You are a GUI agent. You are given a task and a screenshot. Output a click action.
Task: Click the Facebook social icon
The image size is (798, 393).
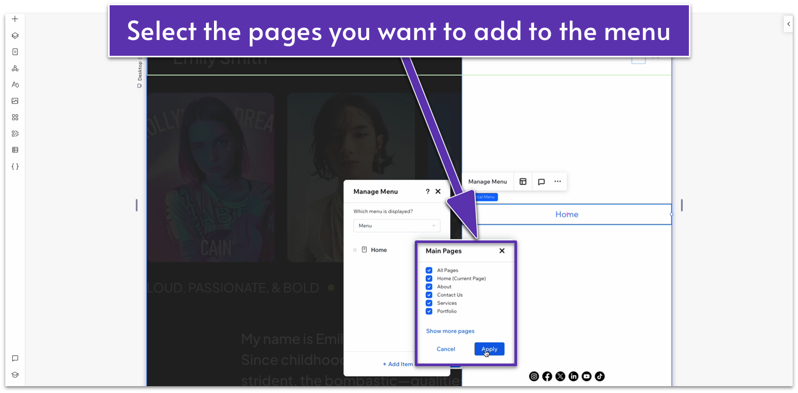click(x=547, y=376)
